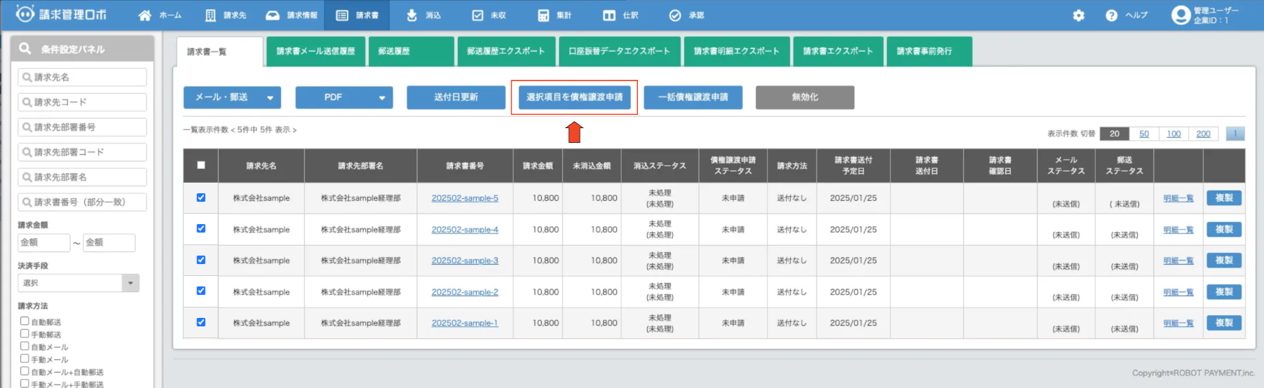The image size is (1264, 388).
Task: Click the 請求情報 cloud icon
Action: pos(273,15)
